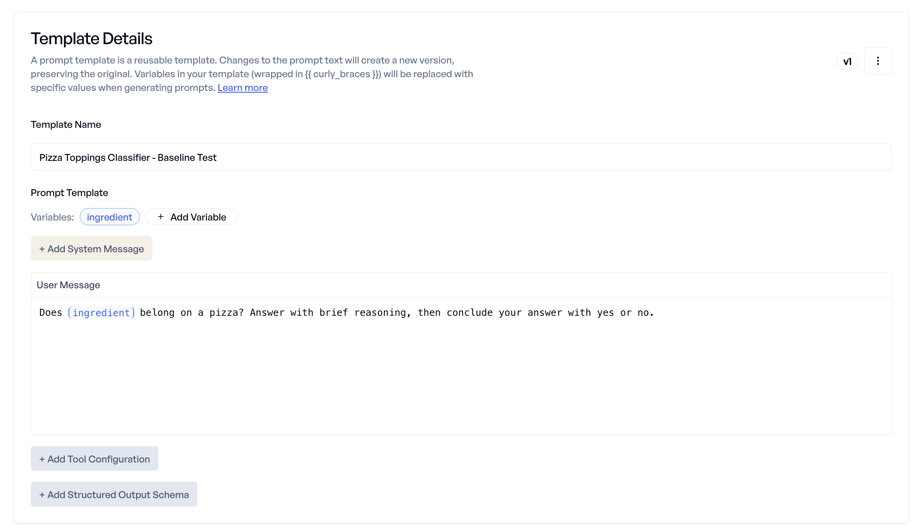Screen dimensions: 924x532
Task: Add a Tool Configuration
Action: 94,459
